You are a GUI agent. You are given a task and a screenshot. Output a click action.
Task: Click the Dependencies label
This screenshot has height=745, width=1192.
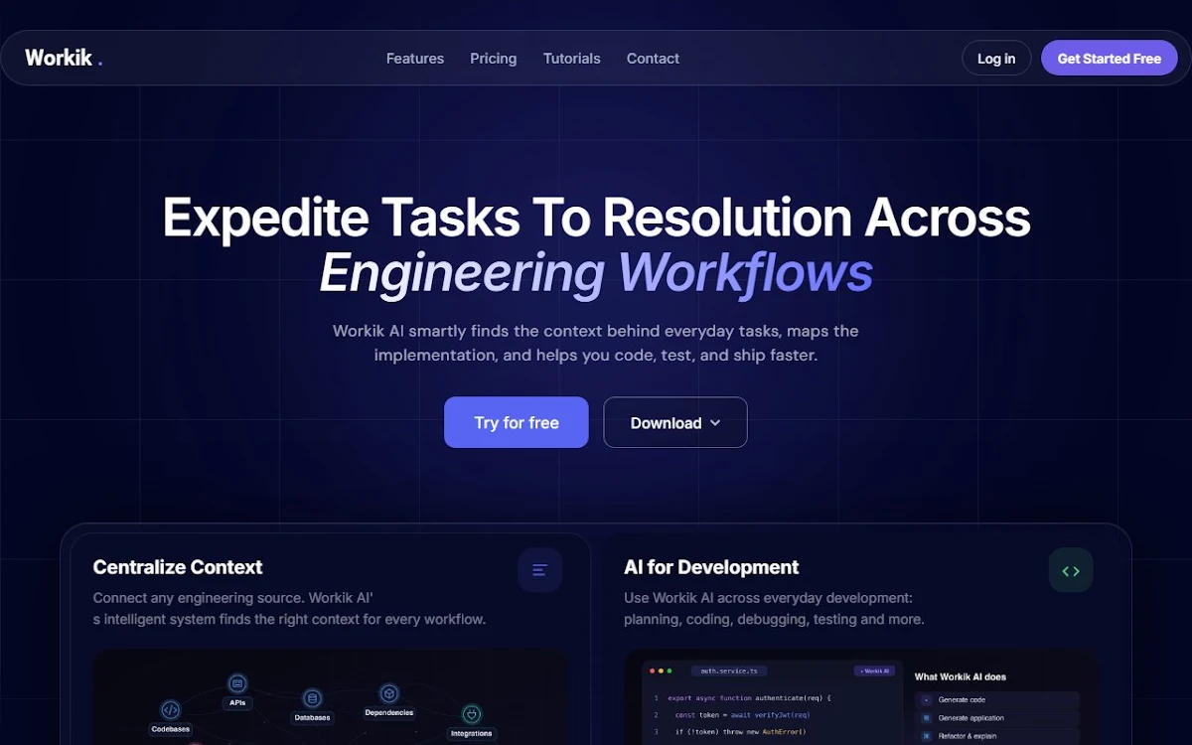point(389,712)
